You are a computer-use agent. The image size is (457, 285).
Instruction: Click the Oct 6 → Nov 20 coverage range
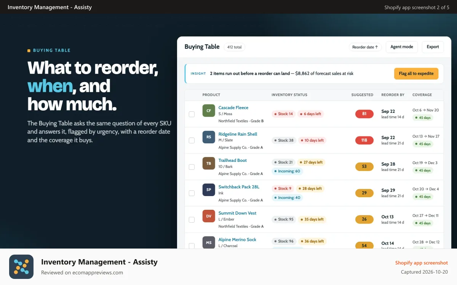click(x=425, y=110)
